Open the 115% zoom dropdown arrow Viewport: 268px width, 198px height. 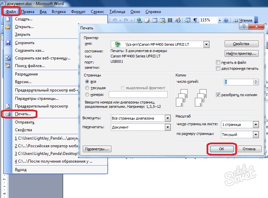pos(220,20)
